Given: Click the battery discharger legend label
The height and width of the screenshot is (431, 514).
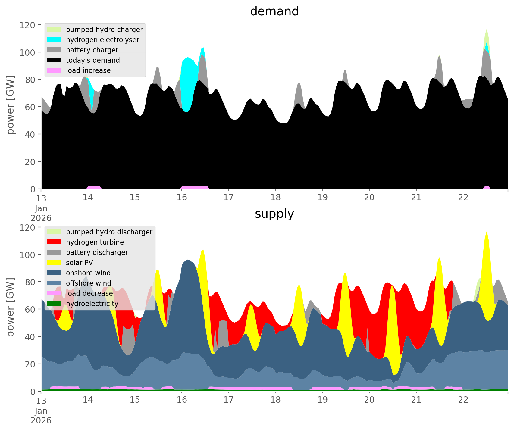Looking at the screenshot, I should 97,252.
